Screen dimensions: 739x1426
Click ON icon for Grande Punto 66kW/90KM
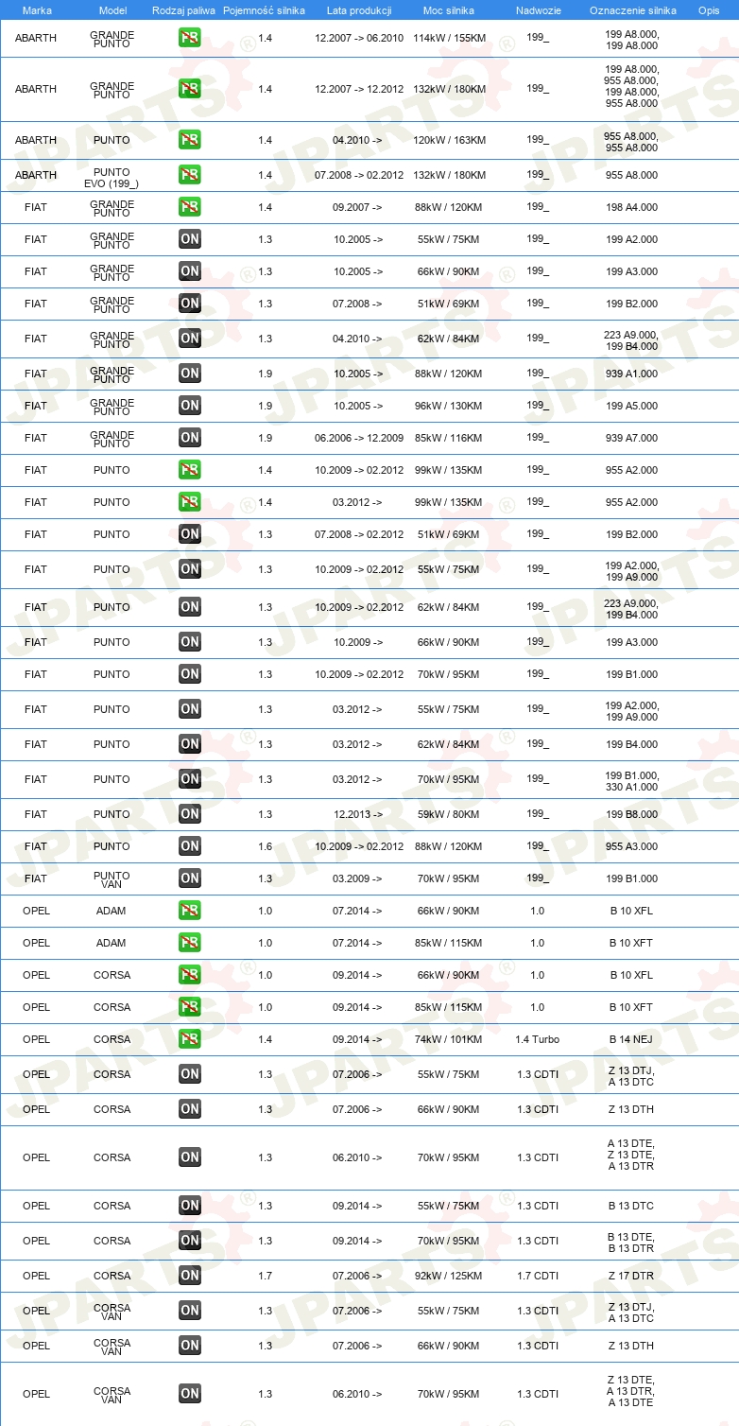(x=190, y=271)
